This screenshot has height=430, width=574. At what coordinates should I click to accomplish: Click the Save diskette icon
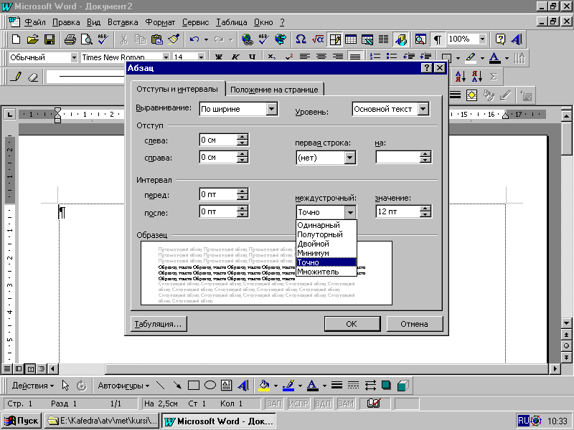49,39
